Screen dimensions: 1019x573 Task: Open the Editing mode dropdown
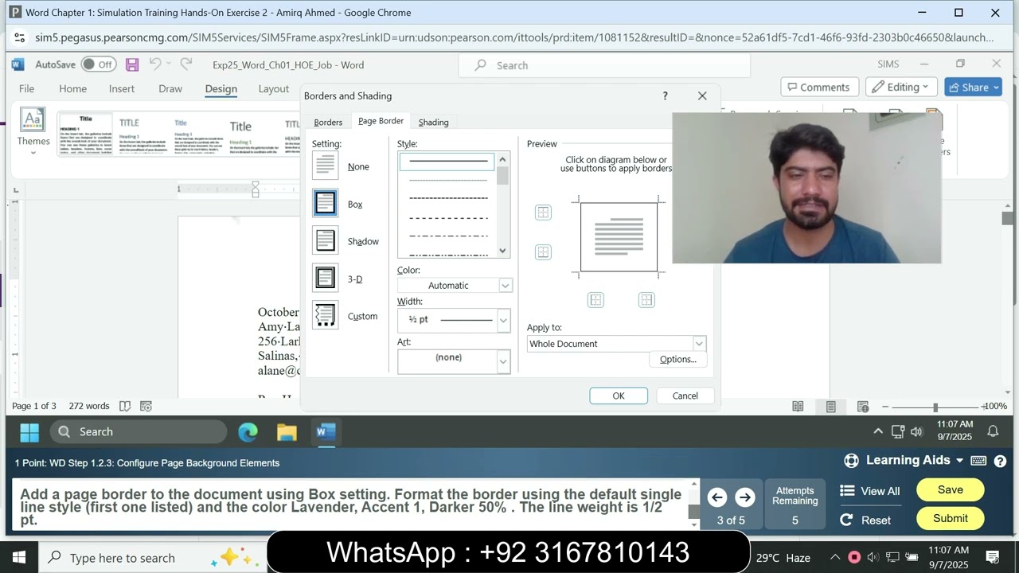coord(901,88)
